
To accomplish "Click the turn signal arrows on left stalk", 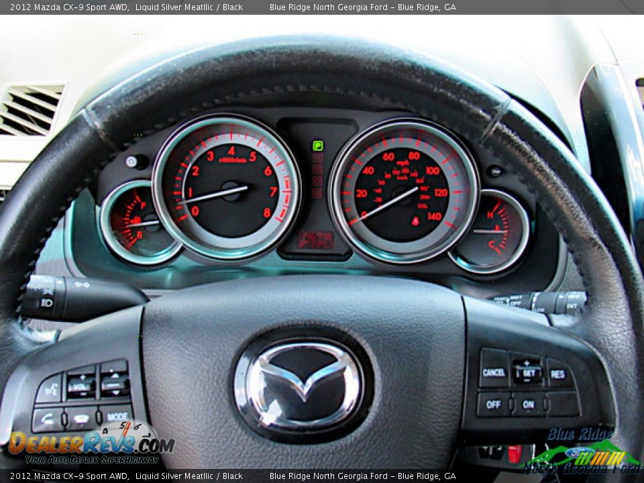I will pos(82,284).
